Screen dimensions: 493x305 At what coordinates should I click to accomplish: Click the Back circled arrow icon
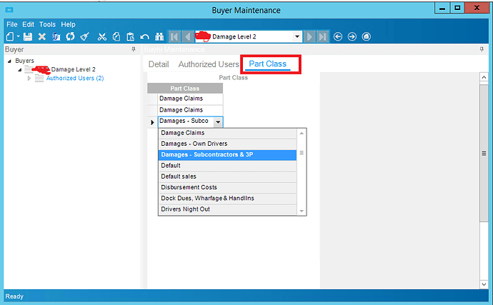338,37
